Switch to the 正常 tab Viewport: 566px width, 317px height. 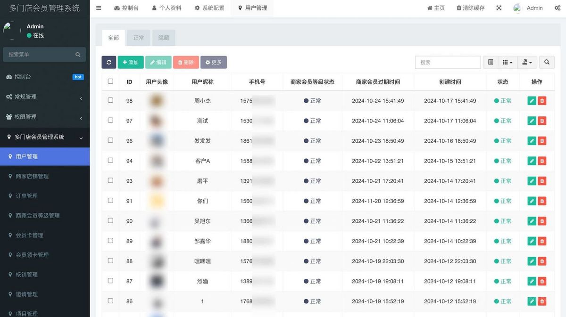[x=138, y=37]
